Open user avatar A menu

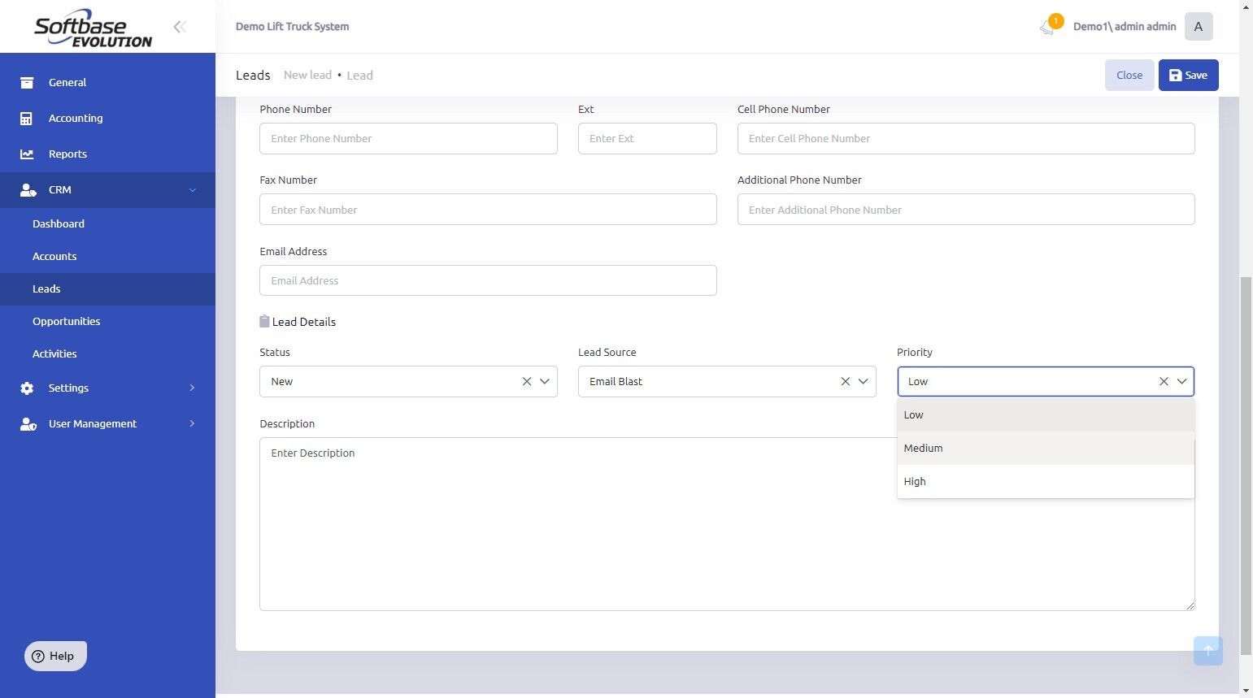[1199, 27]
